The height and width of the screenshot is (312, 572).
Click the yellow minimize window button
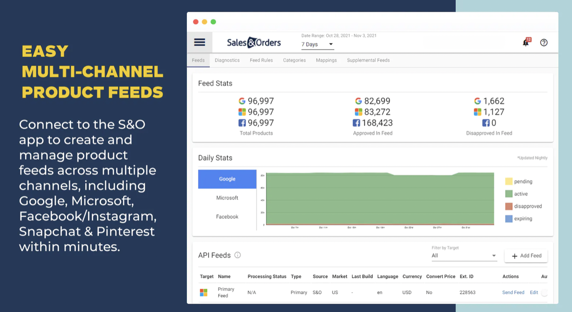click(x=204, y=22)
